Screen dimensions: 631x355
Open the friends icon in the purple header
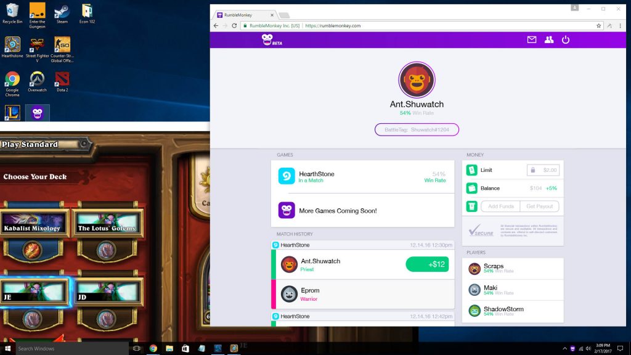[549, 39]
